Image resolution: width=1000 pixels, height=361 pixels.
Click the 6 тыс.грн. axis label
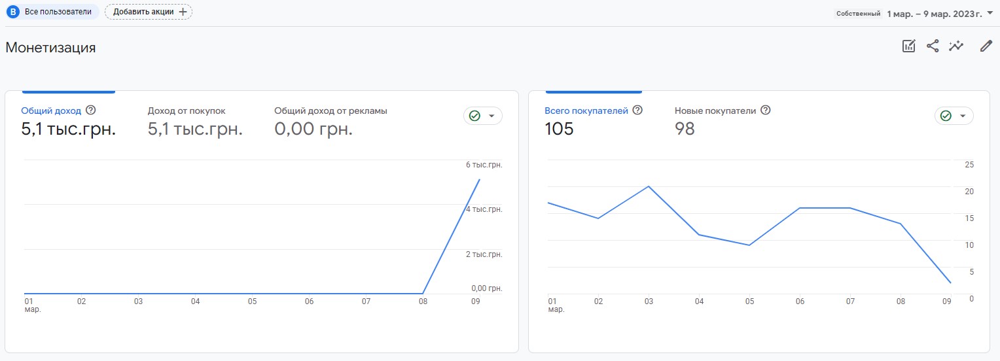[x=484, y=165]
